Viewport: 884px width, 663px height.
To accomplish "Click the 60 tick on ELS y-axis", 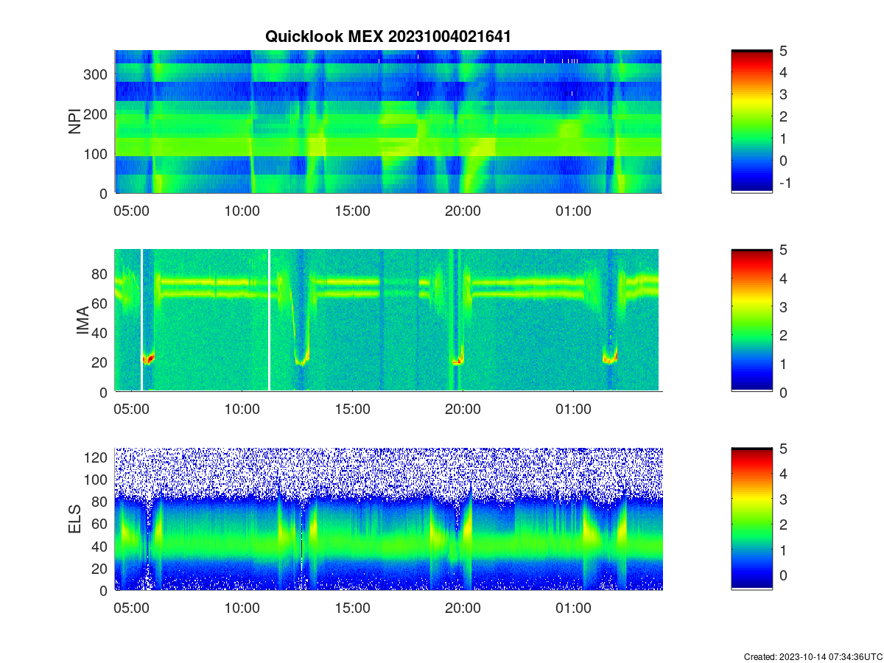I will tap(101, 524).
